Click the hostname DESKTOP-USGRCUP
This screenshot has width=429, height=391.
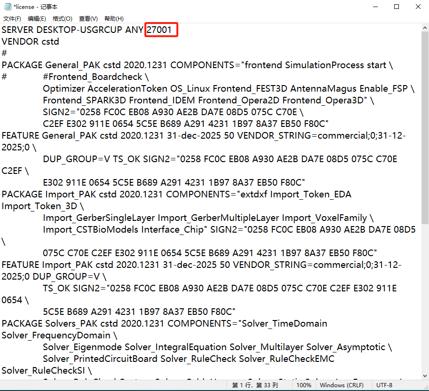79,30
